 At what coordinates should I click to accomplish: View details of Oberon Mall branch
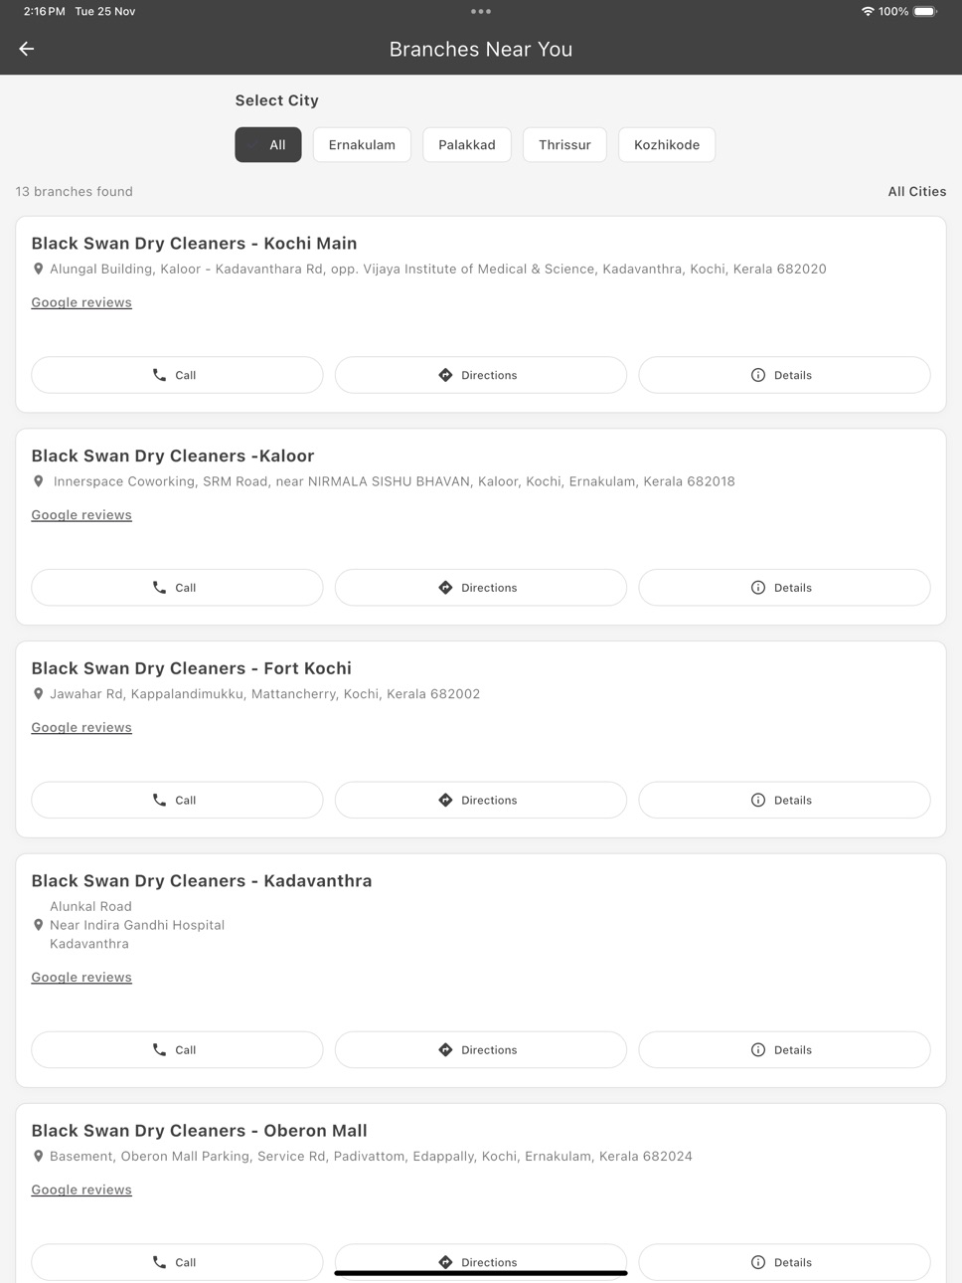[x=784, y=1262]
